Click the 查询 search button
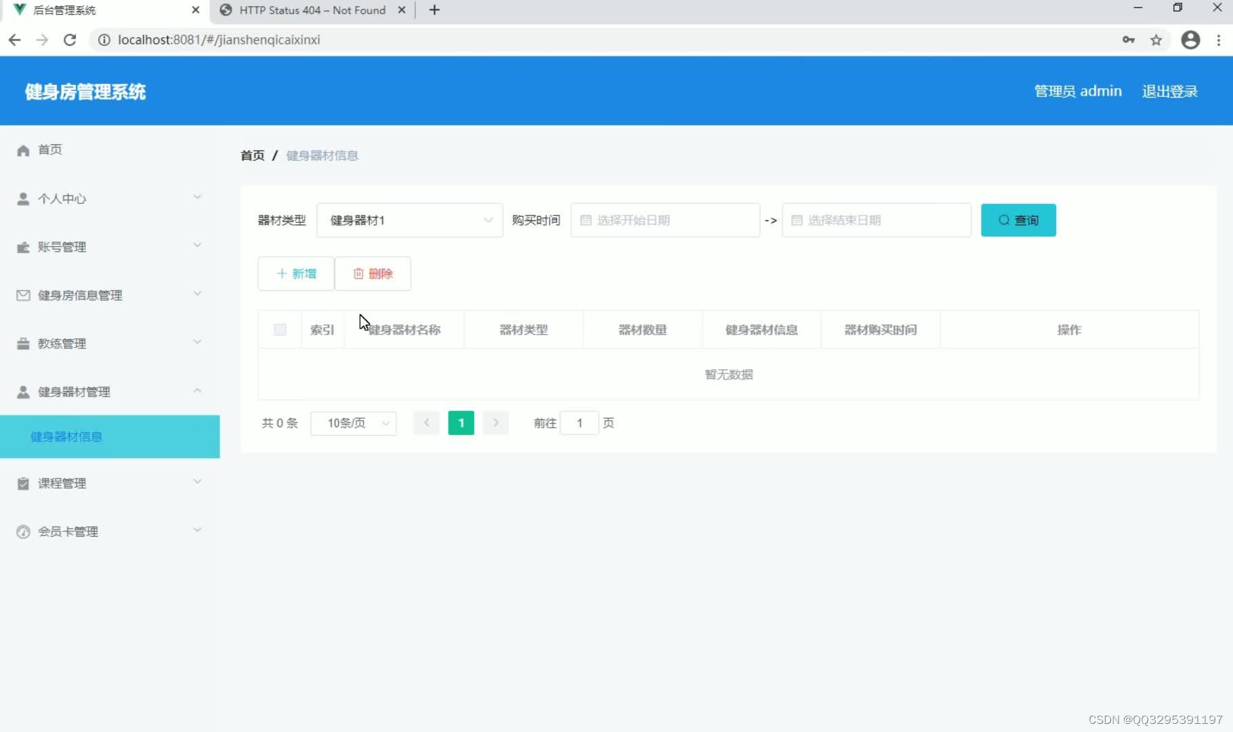1233x732 pixels. pos(1018,220)
